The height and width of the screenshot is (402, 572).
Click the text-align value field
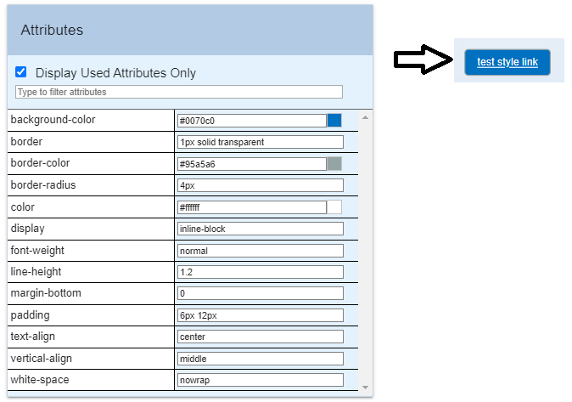(261, 337)
